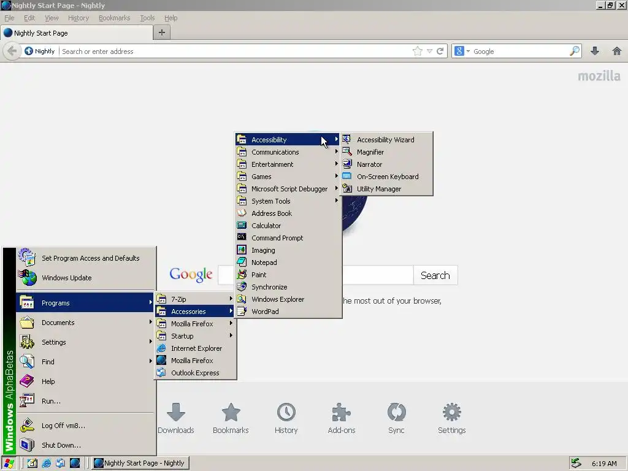
Task: Open Utility Manager
Action: (387, 189)
